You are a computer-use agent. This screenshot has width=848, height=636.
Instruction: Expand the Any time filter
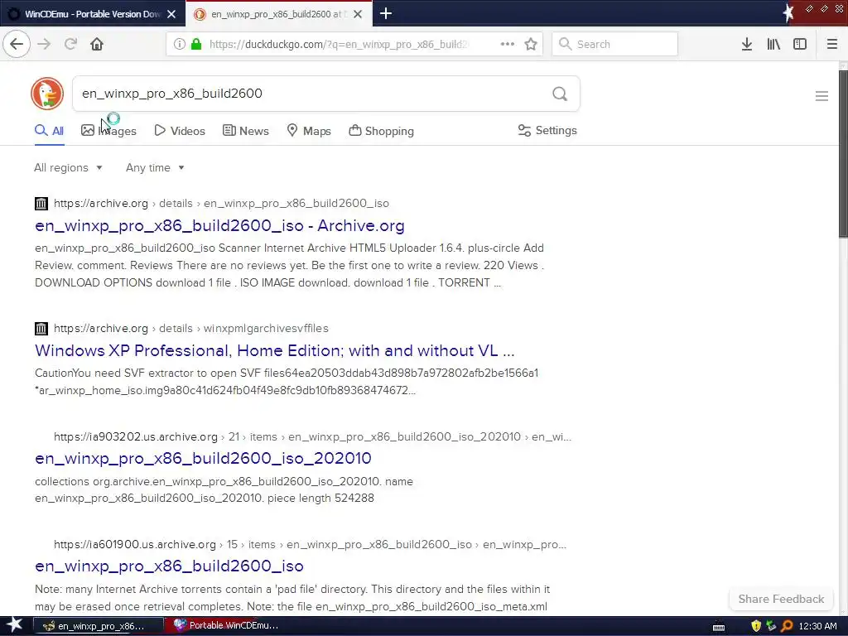tap(155, 167)
